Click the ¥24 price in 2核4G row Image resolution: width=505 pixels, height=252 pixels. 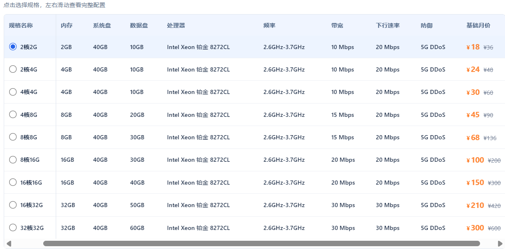pos(473,69)
